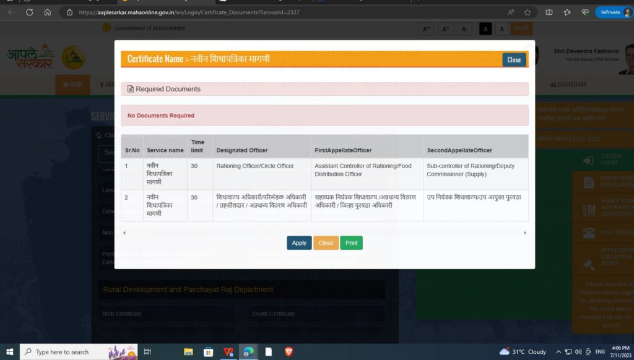The width and height of the screenshot is (634, 360).
Task: Open the InPrivate profile button
Action: 613,12
